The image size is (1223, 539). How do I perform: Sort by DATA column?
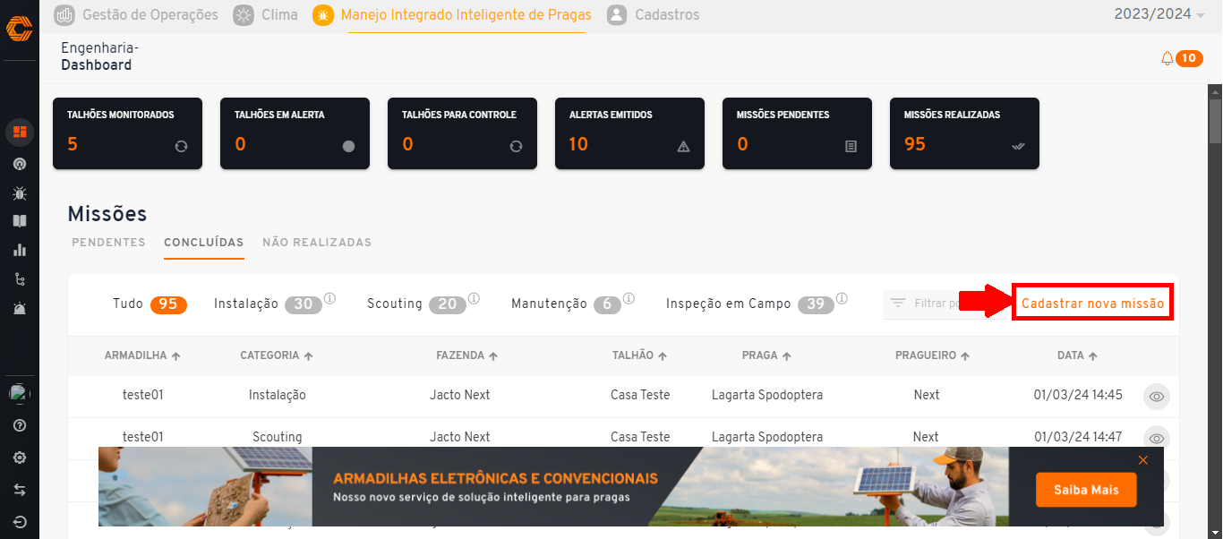pos(1077,355)
